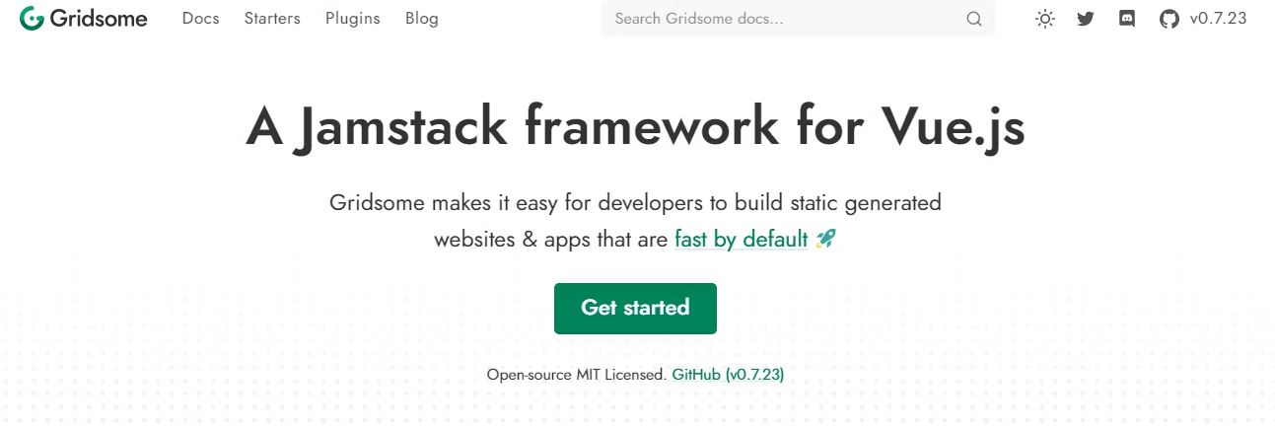Image resolution: width=1275 pixels, height=429 pixels.
Task: Click the search magnifier icon
Action: point(974,19)
